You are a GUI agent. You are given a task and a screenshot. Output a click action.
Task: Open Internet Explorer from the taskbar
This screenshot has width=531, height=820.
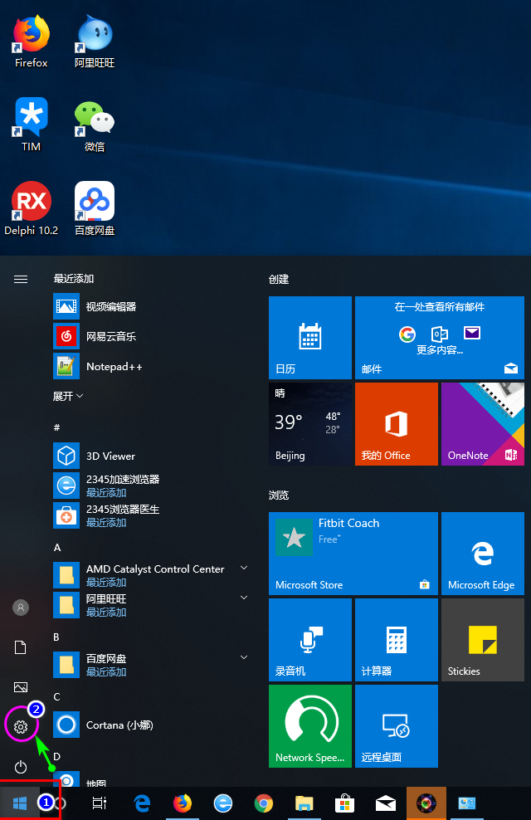(223, 803)
